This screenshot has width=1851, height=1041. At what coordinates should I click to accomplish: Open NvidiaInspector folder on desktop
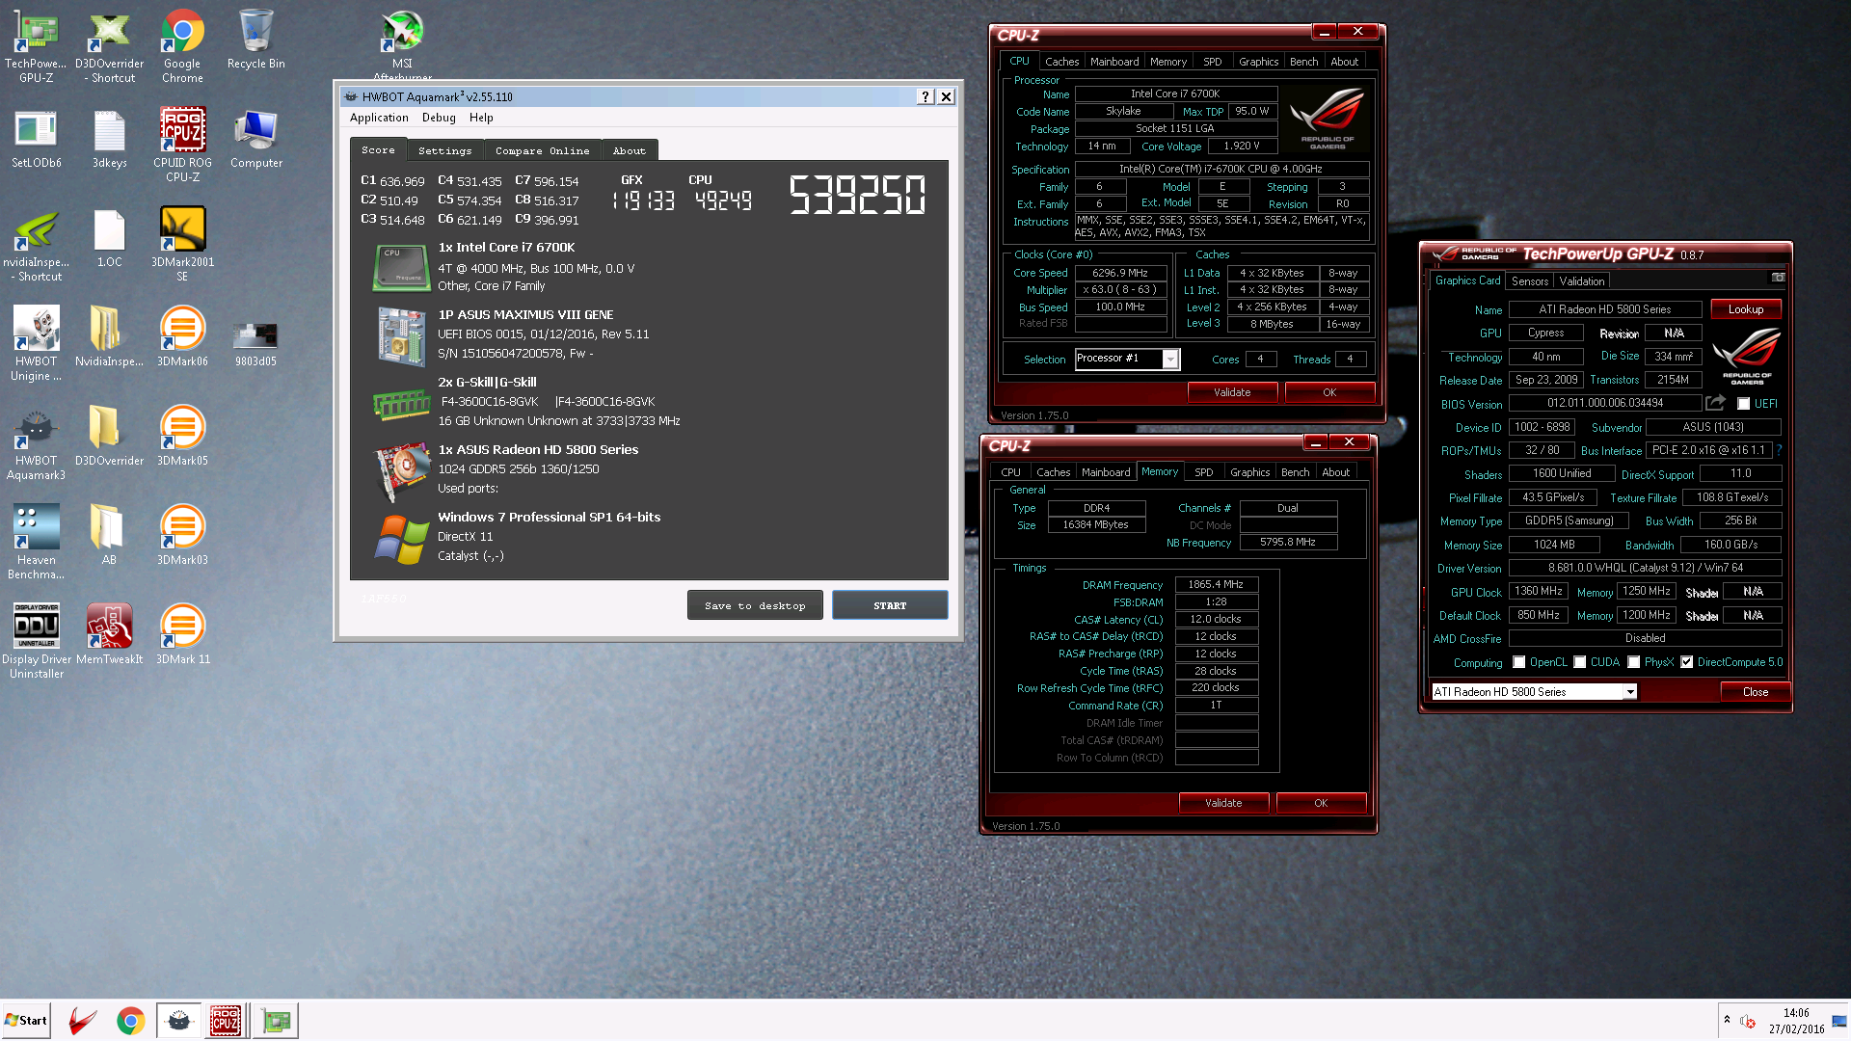pyautogui.click(x=109, y=336)
